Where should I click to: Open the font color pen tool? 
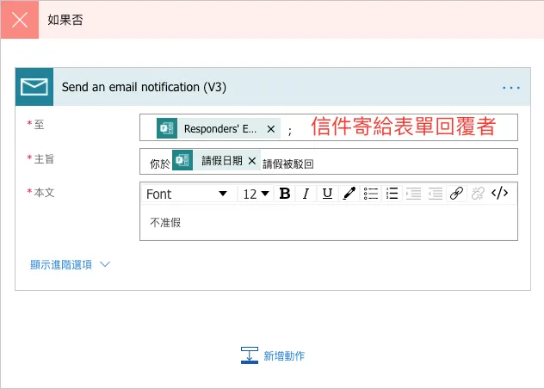(349, 194)
